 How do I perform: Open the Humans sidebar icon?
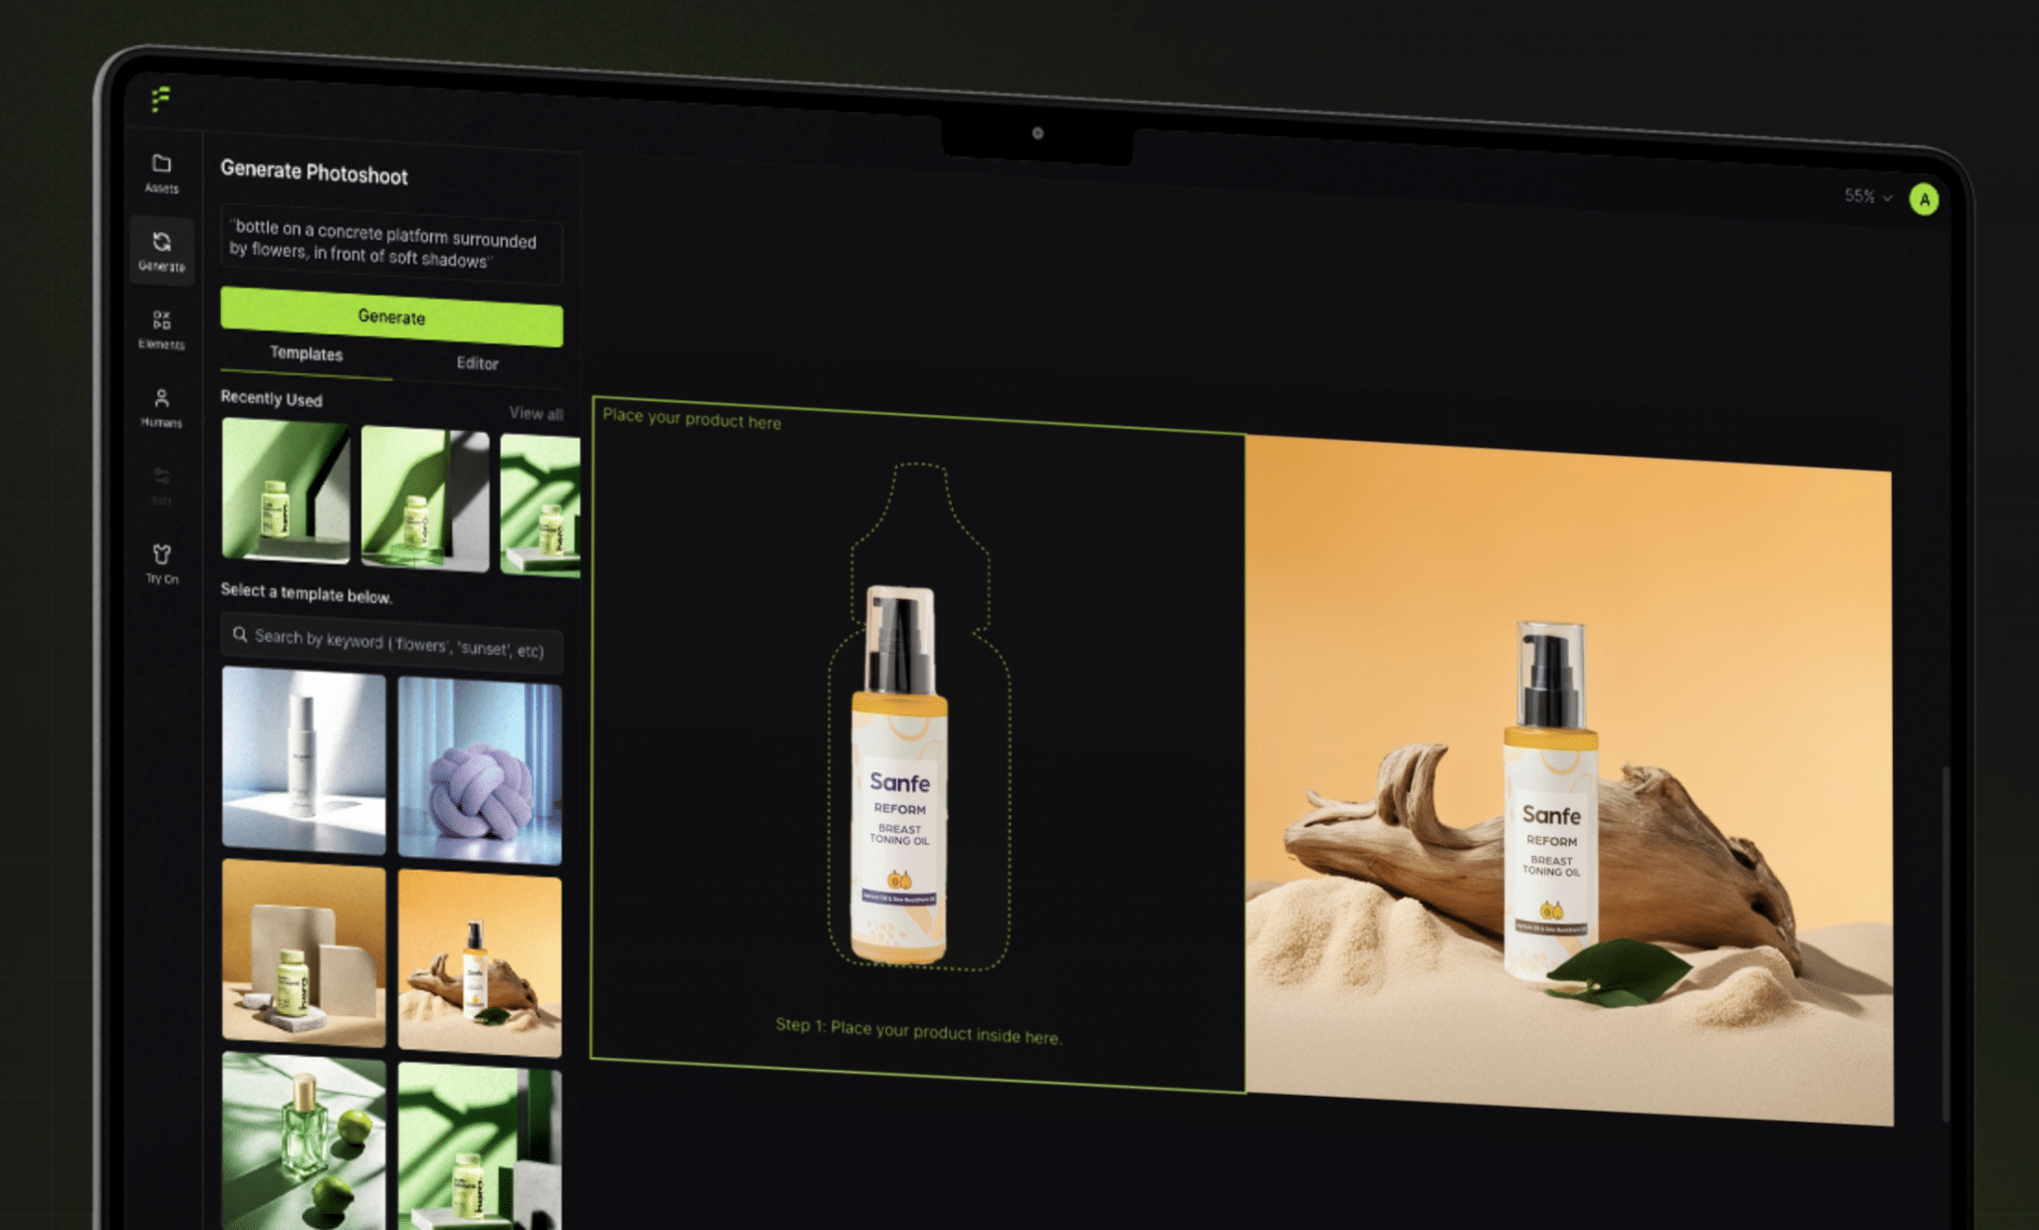(161, 398)
